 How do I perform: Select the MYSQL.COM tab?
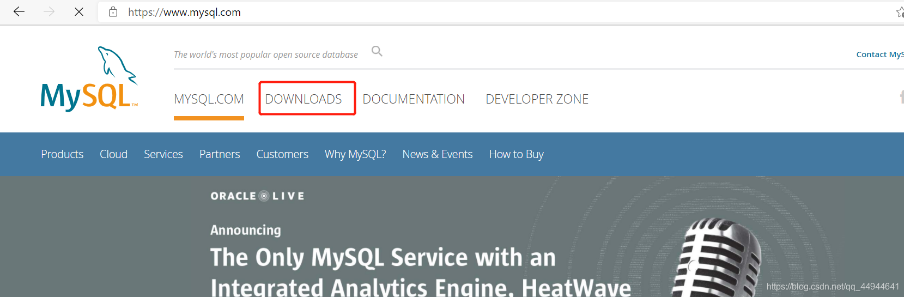click(x=209, y=99)
